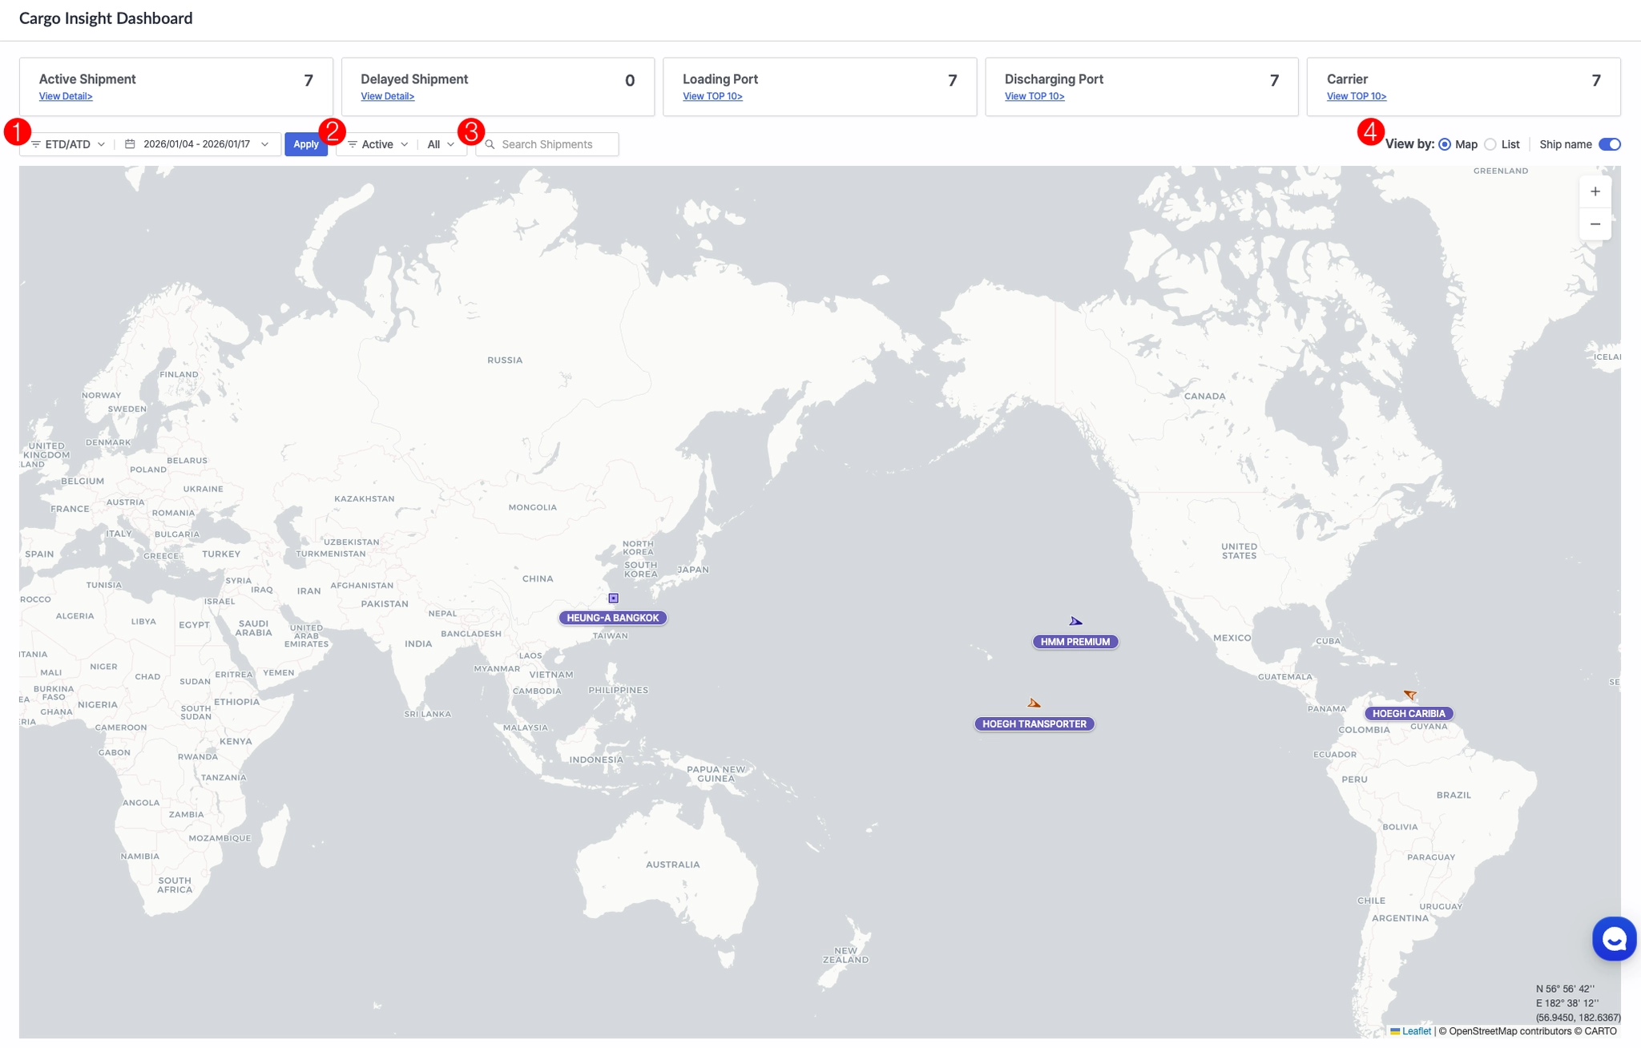The image size is (1641, 1048).
Task: Click the HOEGH TRANSPORTER name label
Action: coord(1034,724)
